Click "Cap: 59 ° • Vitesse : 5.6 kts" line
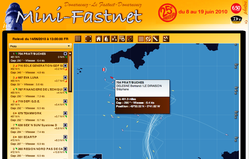Image resolution: width=249 pixels, height=159 pixels. point(27,84)
